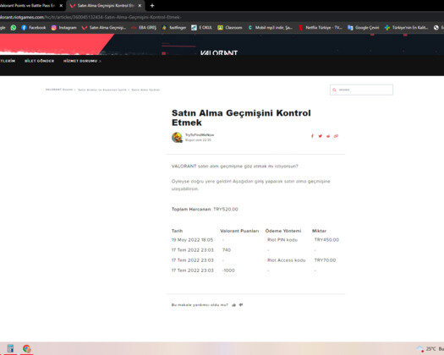
Task: Open the fastfinger bookmark
Action: [174, 27]
